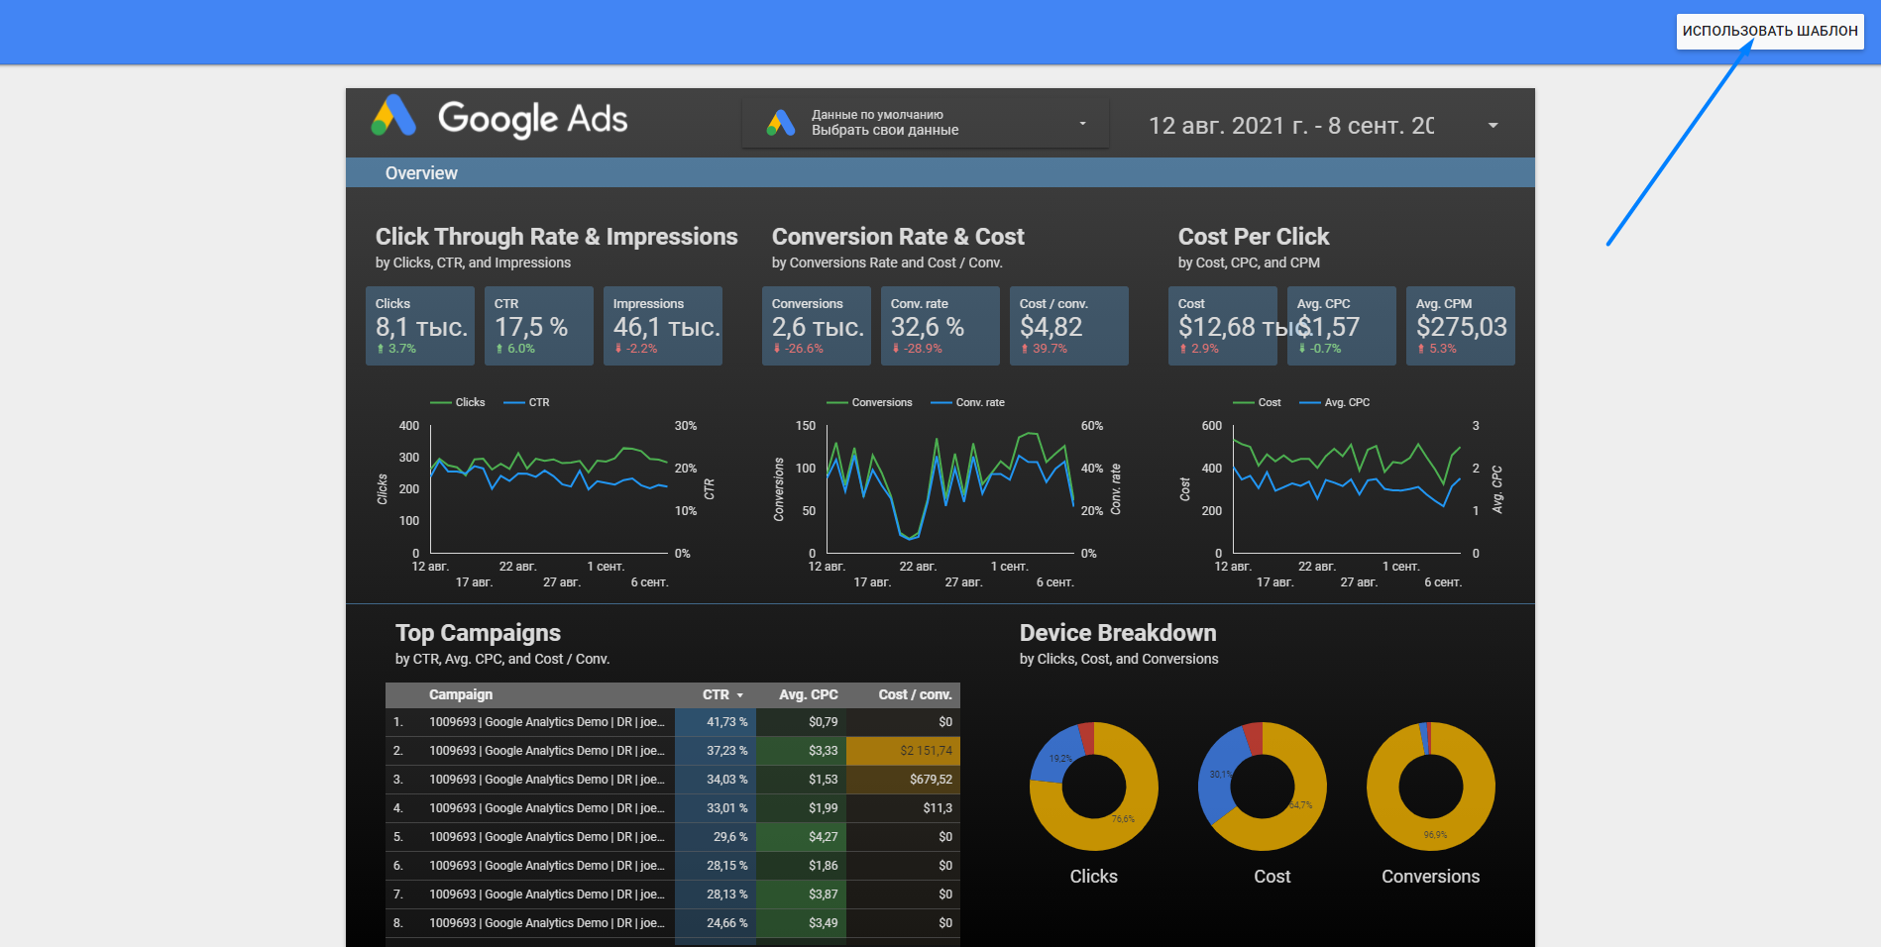Click the Cost scorecard $12,68 тыс.
This screenshot has width=1881, height=947.
1223,326
